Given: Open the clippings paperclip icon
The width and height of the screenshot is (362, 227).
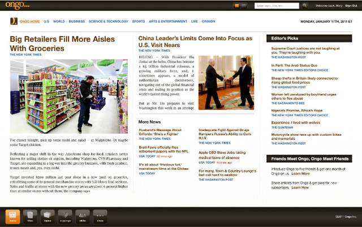Looking at the screenshot, I should (65, 217).
